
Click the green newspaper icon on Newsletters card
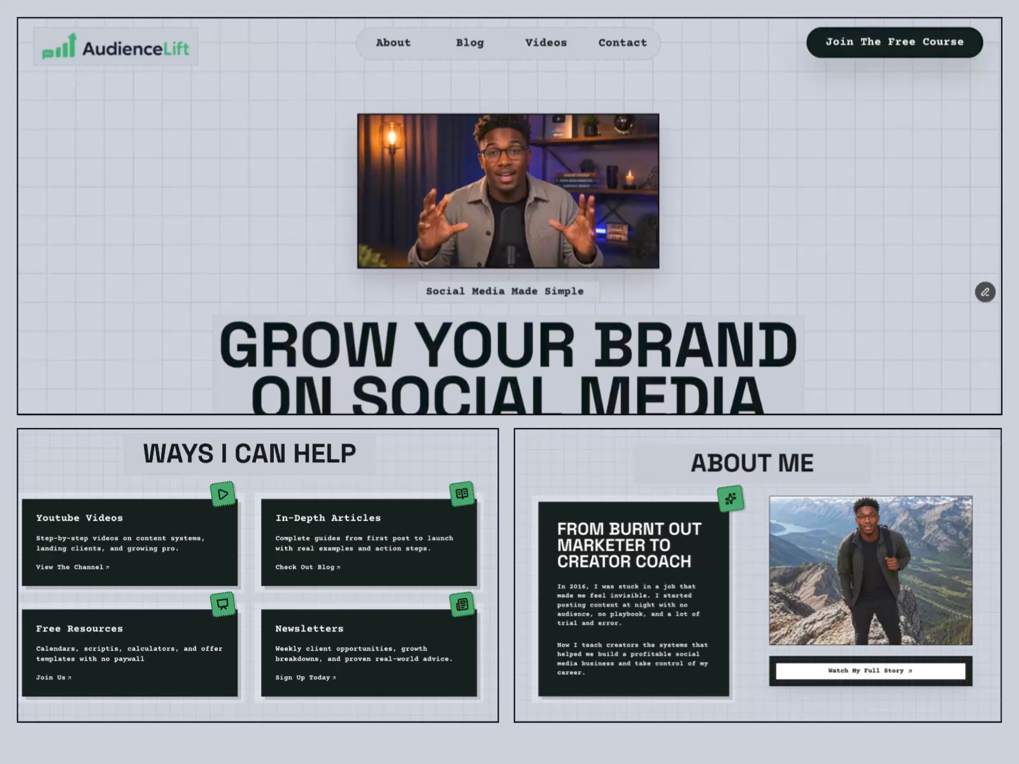[462, 604]
